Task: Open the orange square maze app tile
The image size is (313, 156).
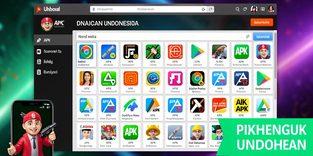Action: 131,82
